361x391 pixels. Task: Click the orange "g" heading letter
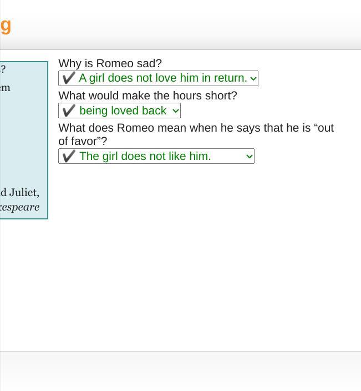pos(6,26)
